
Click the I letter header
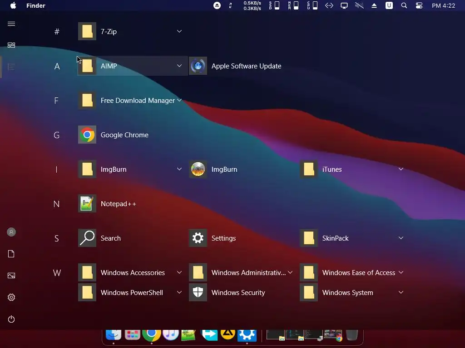click(56, 169)
